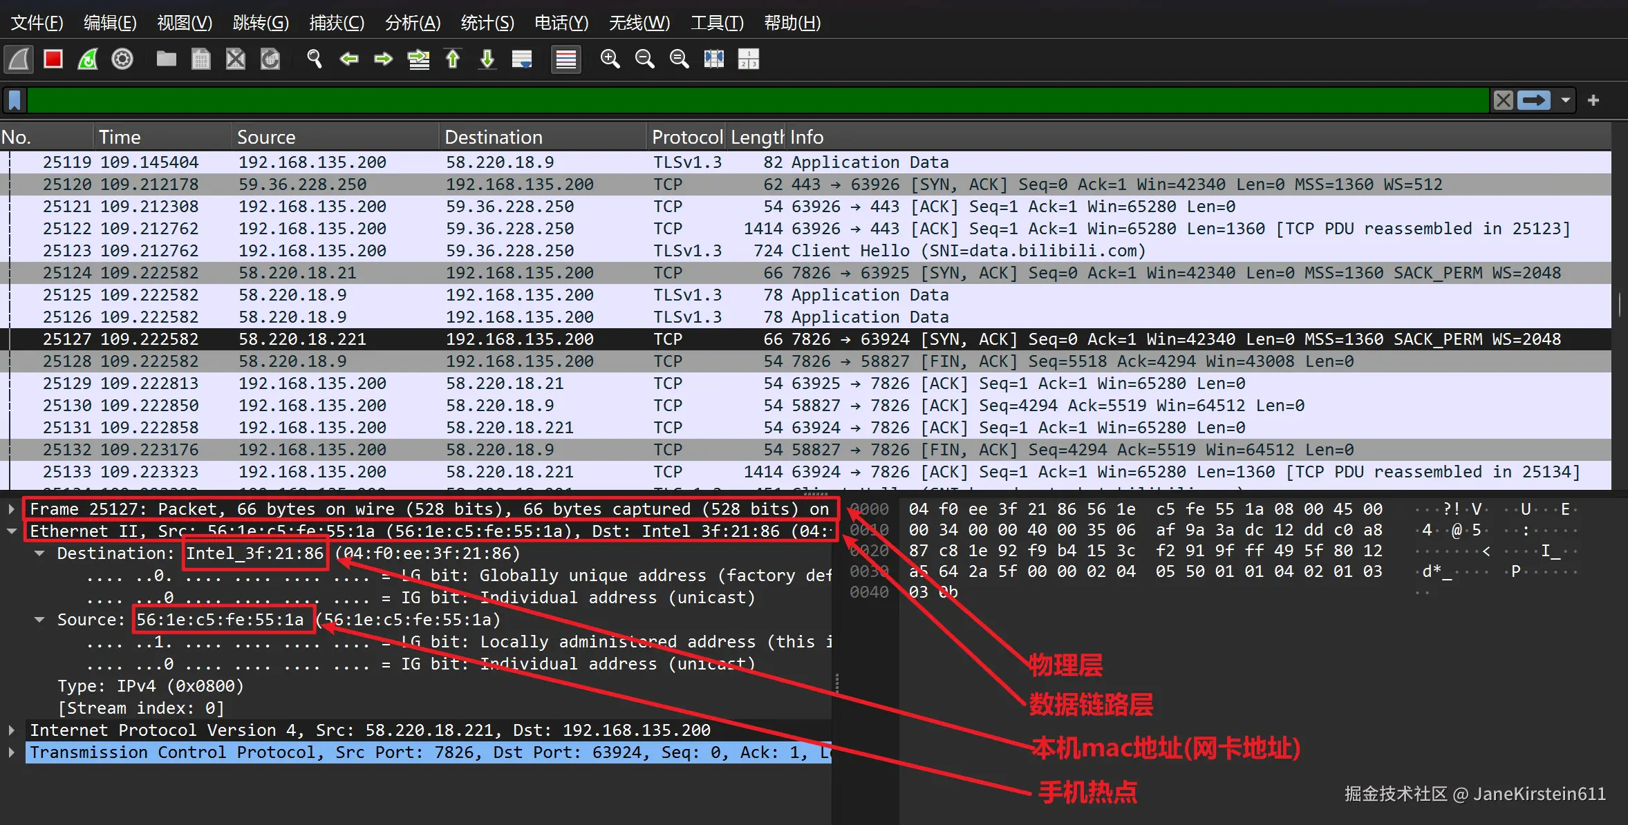Clear the display filter with X button

pos(1503,100)
